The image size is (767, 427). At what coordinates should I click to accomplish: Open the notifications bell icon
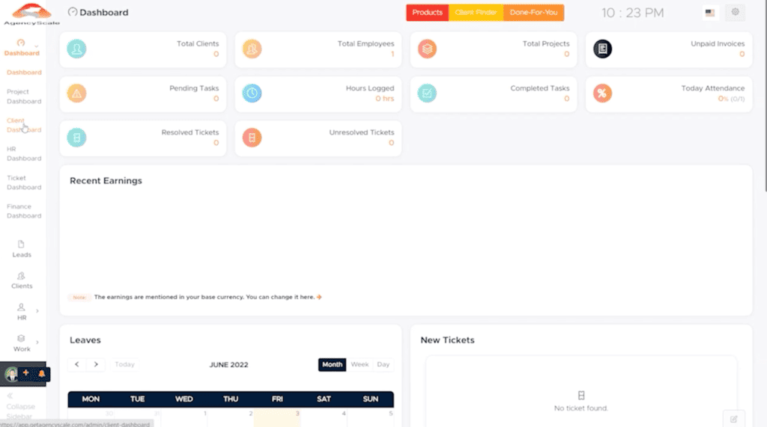click(42, 374)
